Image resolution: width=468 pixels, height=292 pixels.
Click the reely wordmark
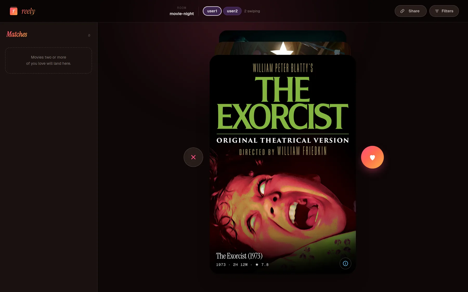[x=28, y=11]
